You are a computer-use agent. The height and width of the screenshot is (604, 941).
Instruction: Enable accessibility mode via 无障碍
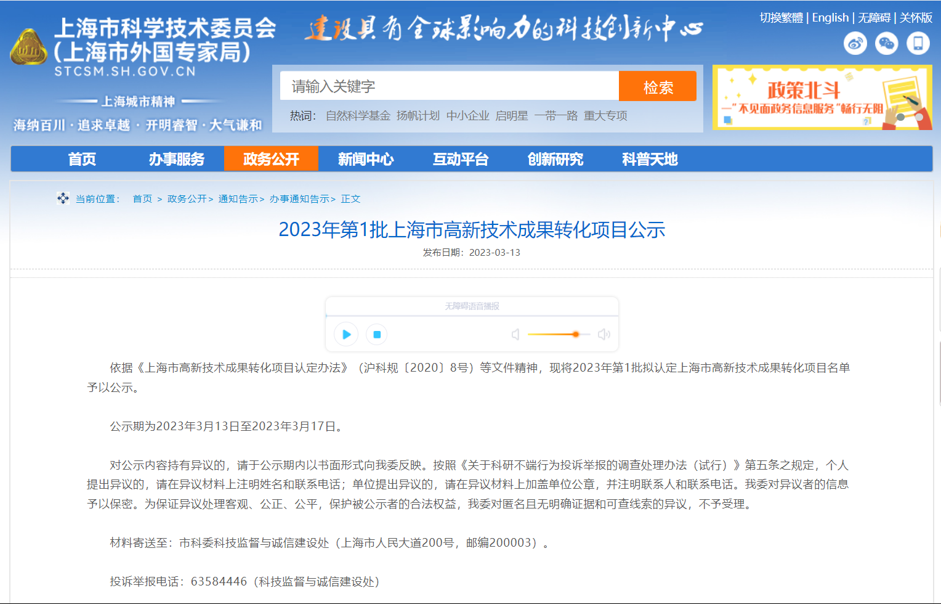pyautogui.click(x=874, y=18)
